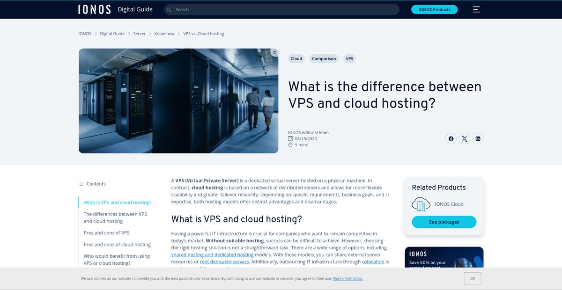562x290 pixels.
Task: Click the IONOS Products button
Action: 434,9
